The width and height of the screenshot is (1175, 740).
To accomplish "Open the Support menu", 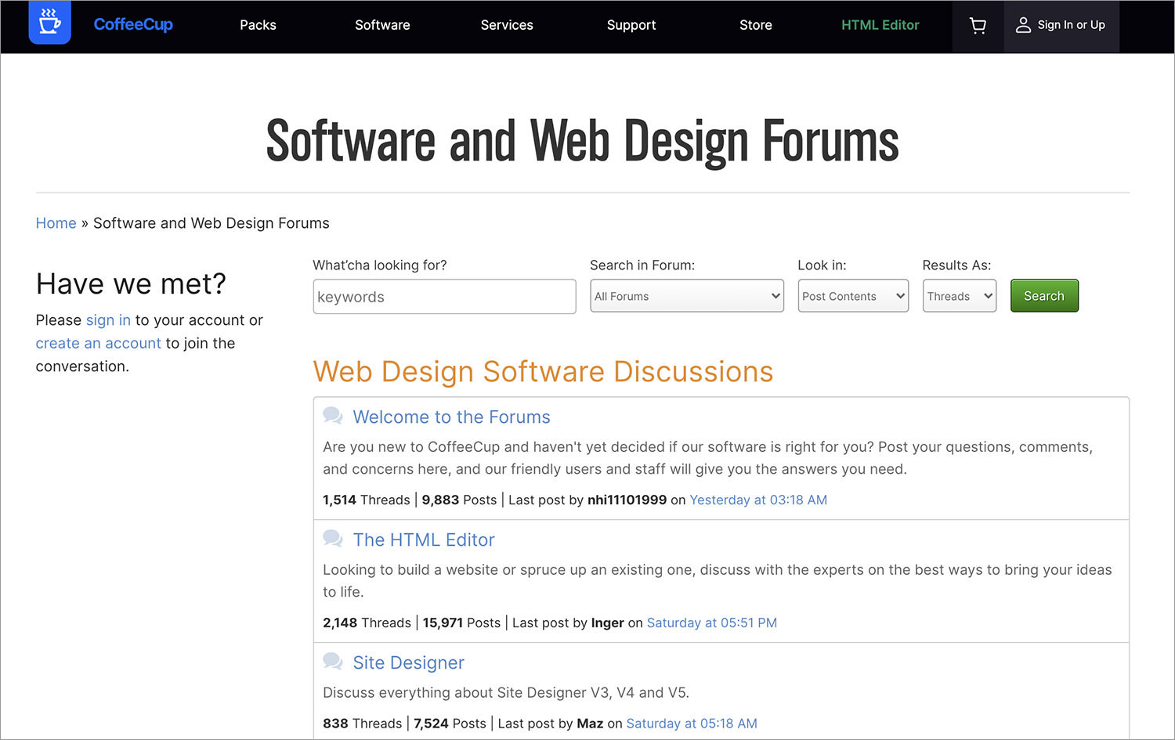I will (x=631, y=25).
